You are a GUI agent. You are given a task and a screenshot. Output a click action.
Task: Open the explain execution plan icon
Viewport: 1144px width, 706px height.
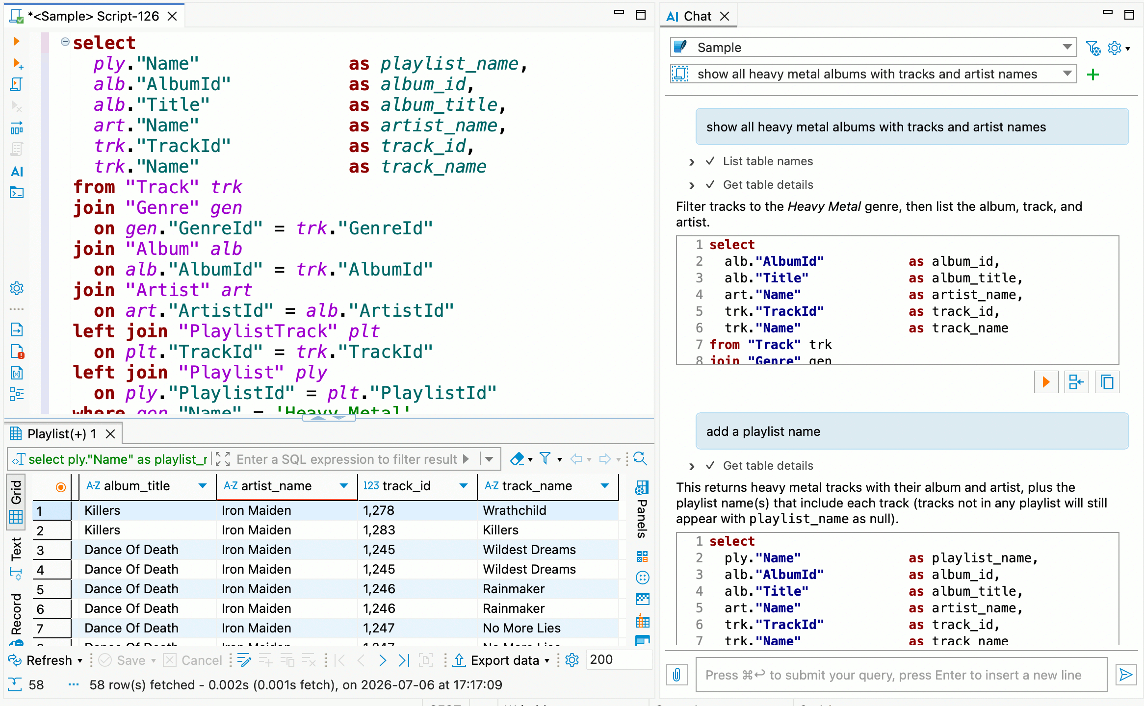tap(16, 128)
